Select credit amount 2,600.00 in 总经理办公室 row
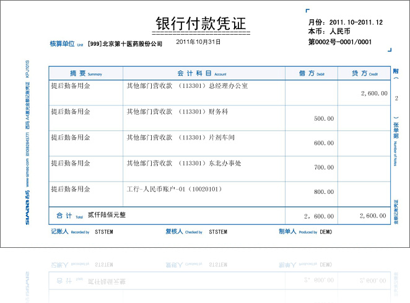Viewport: 410px width, 303px height. click(x=374, y=94)
